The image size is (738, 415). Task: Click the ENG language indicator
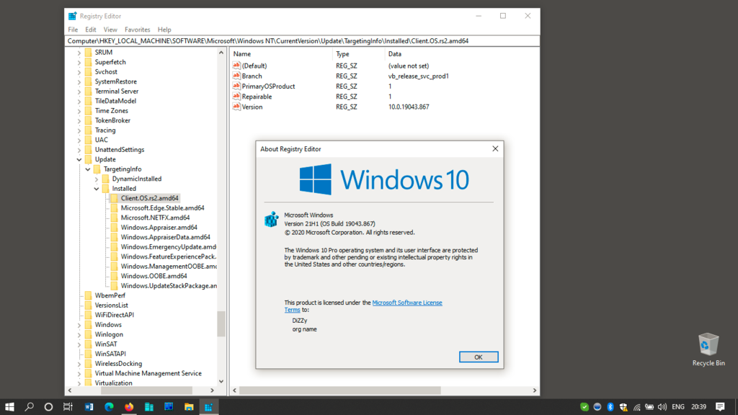(x=678, y=406)
